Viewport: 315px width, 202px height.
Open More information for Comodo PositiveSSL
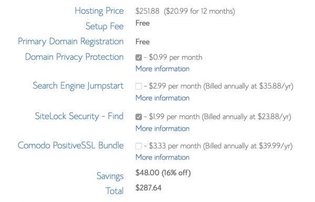tap(163, 157)
